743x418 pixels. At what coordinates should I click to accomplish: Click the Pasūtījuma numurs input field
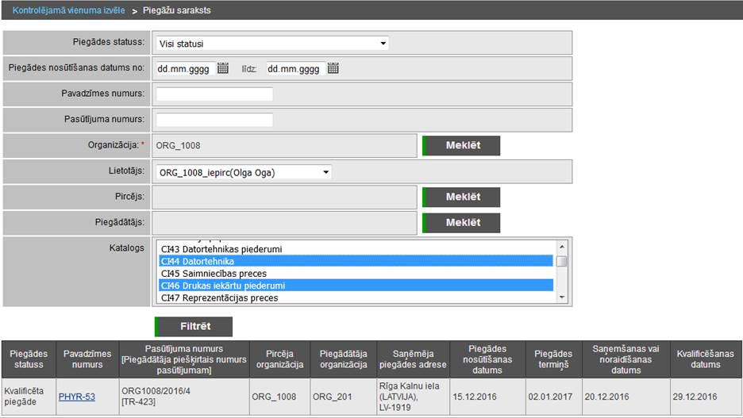(214, 120)
